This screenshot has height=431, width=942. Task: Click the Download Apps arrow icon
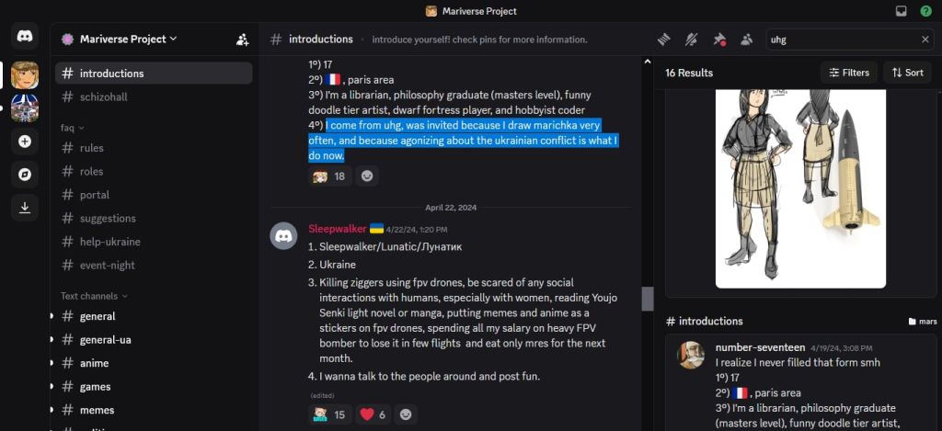25,208
